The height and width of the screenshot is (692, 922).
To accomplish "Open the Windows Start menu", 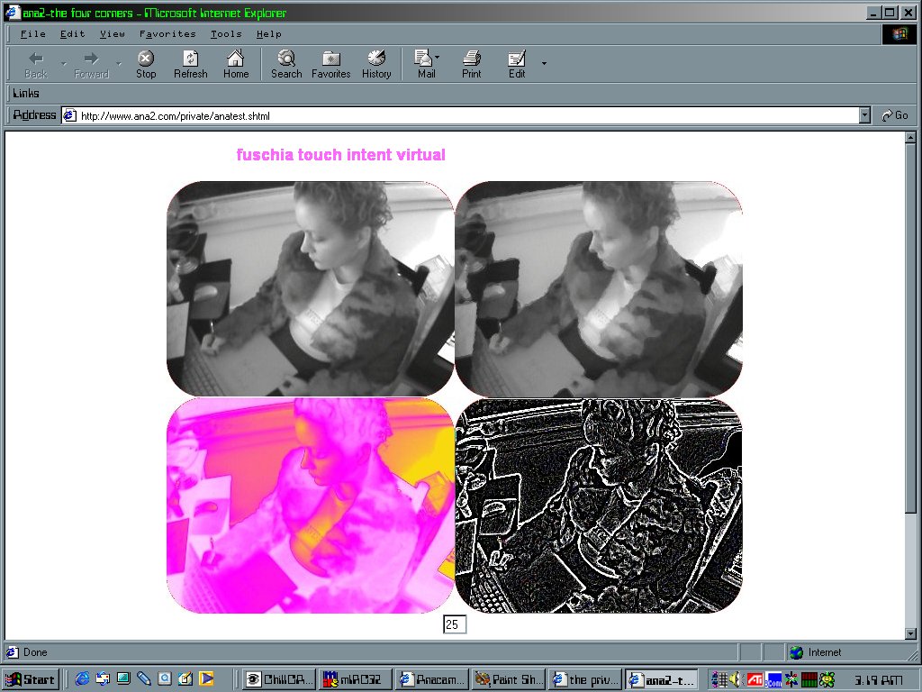I will pos(31,679).
